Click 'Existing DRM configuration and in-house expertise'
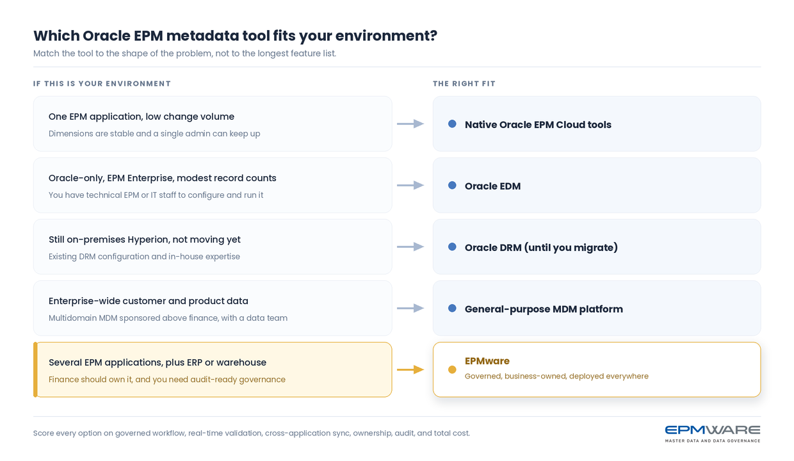The width and height of the screenshot is (794, 461). click(144, 257)
